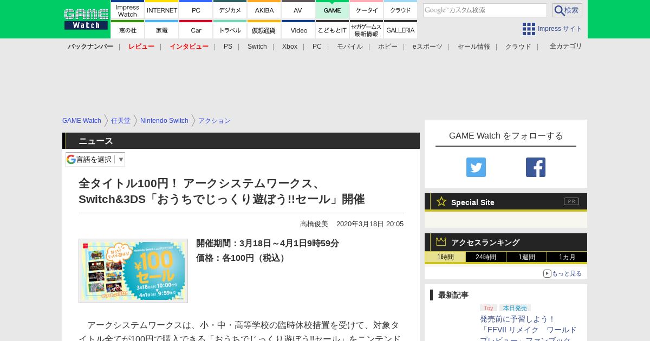The height and width of the screenshot is (341, 650).
Task: Open the Video site tab
Action: pyautogui.click(x=298, y=30)
